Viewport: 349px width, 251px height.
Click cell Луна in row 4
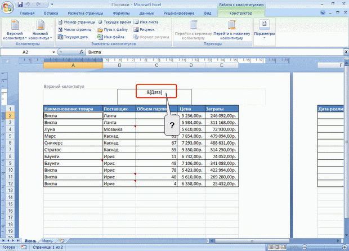73,129
